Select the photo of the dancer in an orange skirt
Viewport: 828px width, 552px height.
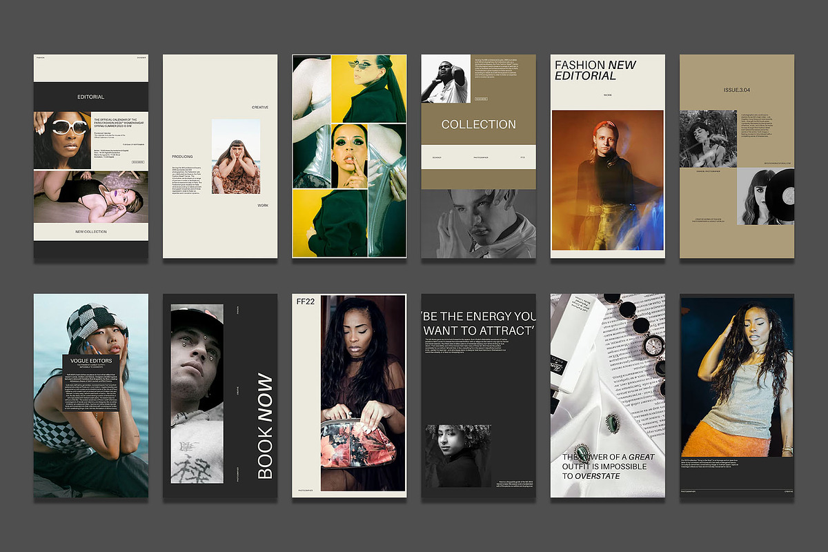pos(737,377)
